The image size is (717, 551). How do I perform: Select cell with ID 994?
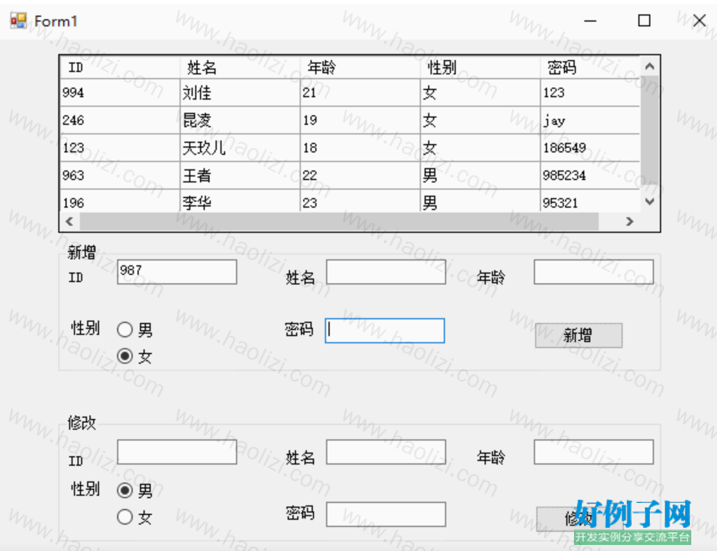click(x=120, y=93)
